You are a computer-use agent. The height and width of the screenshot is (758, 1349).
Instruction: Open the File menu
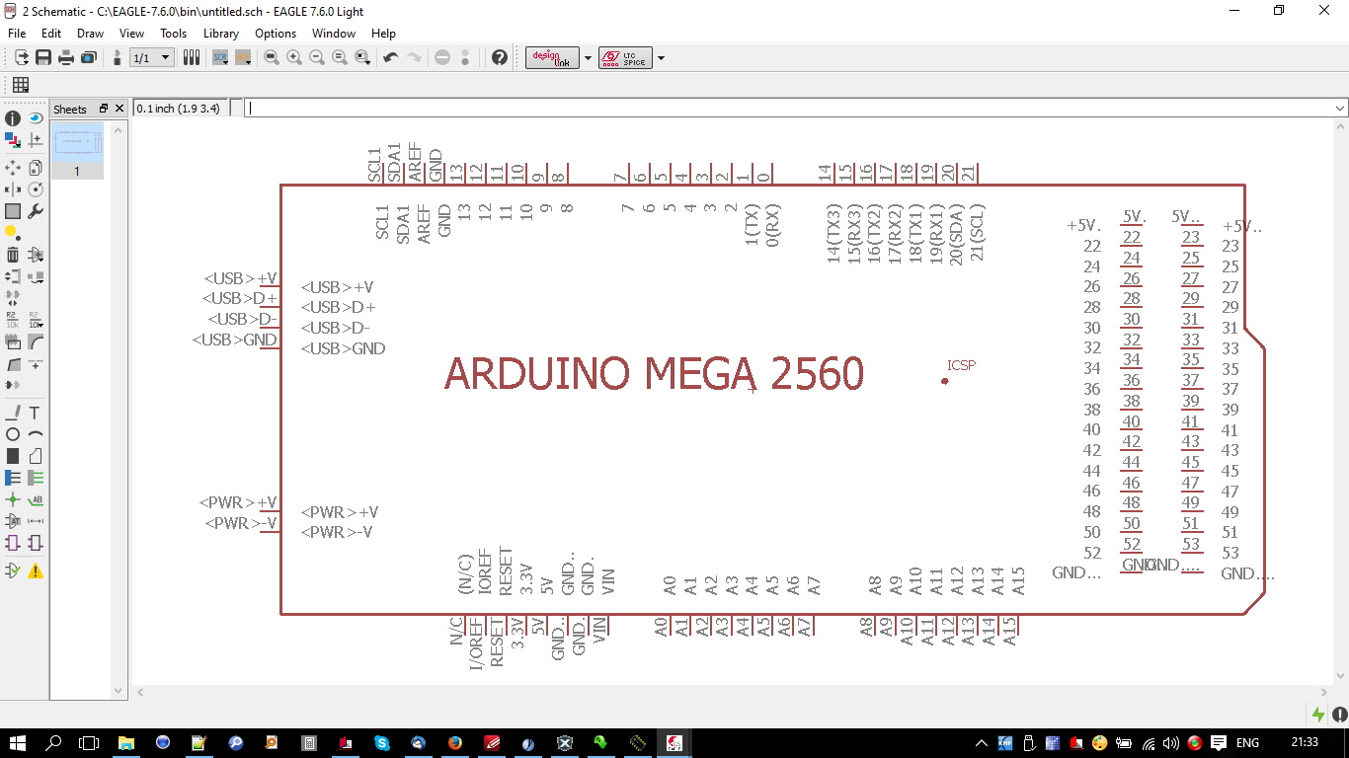point(17,33)
